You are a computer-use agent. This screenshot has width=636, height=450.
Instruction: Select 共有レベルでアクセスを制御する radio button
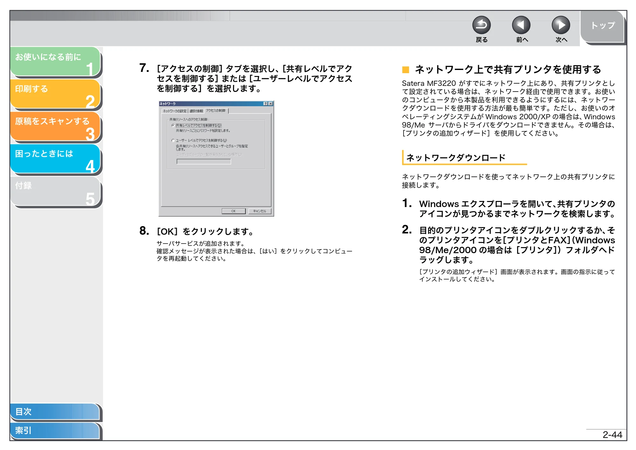(x=173, y=125)
